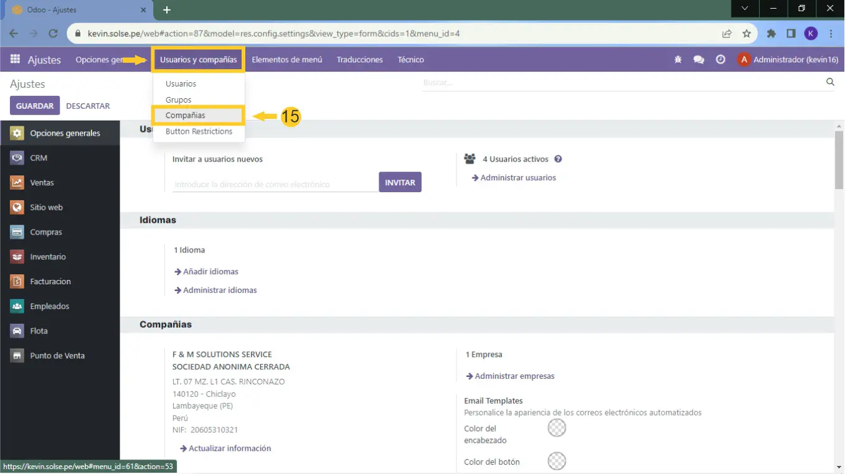Screen dimensions: 845x474
Task: Expand Usuarios y compañías menu
Action: coord(198,60)
